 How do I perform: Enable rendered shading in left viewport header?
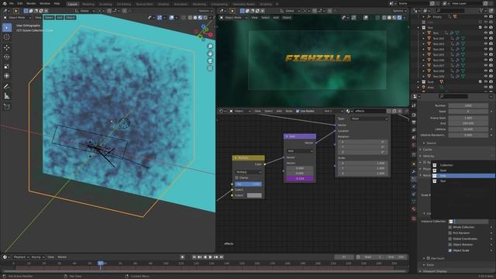[x=205, y=18]
